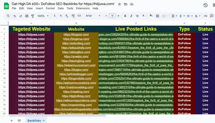Open the https://madmouseblog.com/ link
This screenshot has height=123, width=215.
point(76,87)
